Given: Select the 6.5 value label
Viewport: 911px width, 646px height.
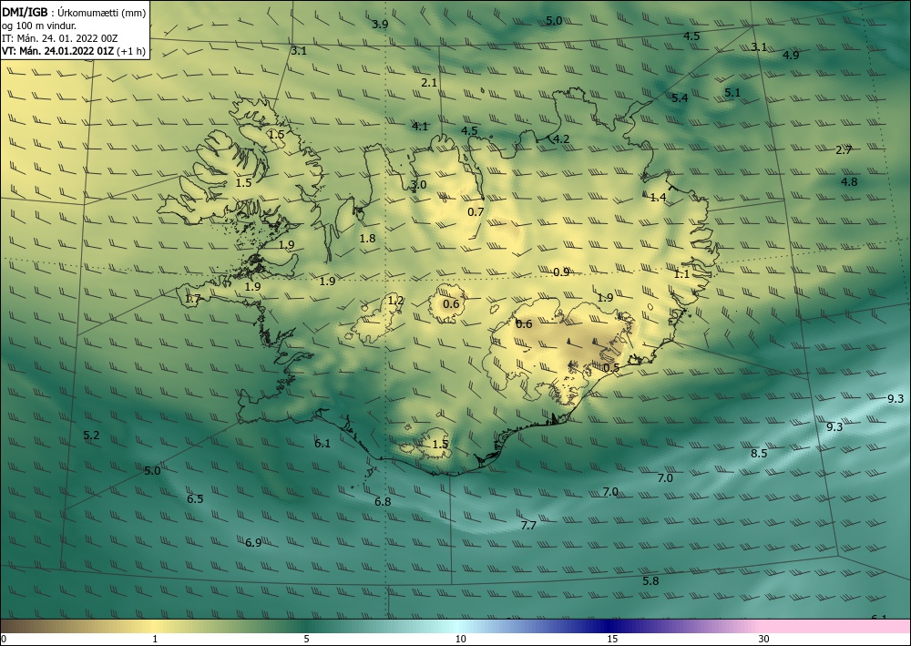Looking at the screenshot, I should click(x=195, y=499).
